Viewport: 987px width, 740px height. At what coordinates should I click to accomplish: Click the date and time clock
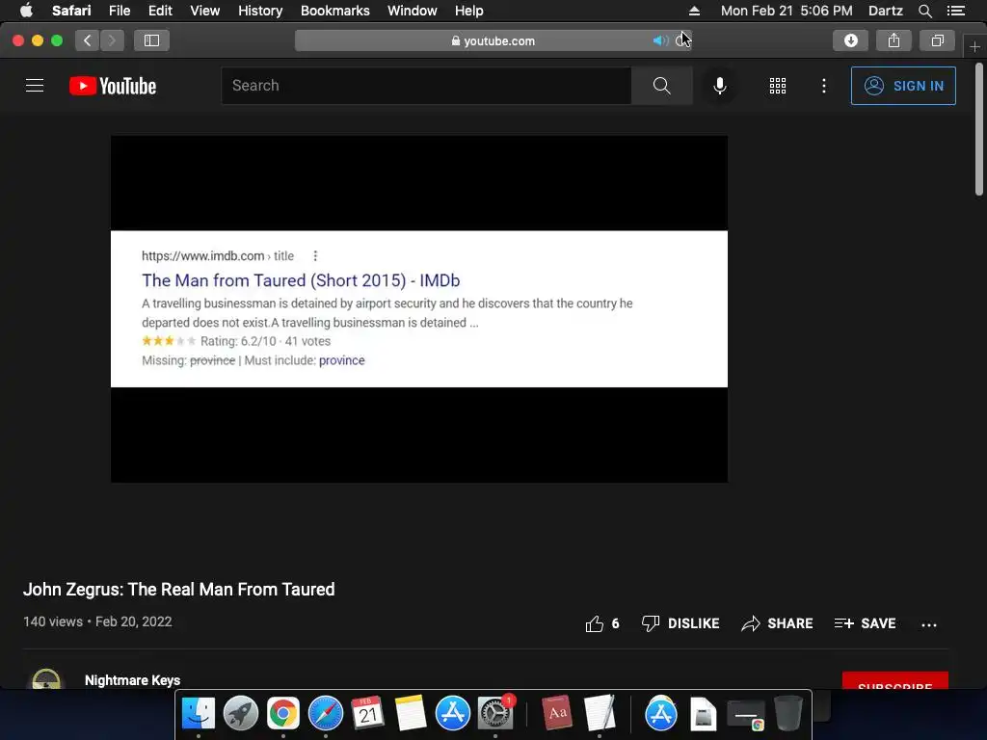tap(787, 11)
